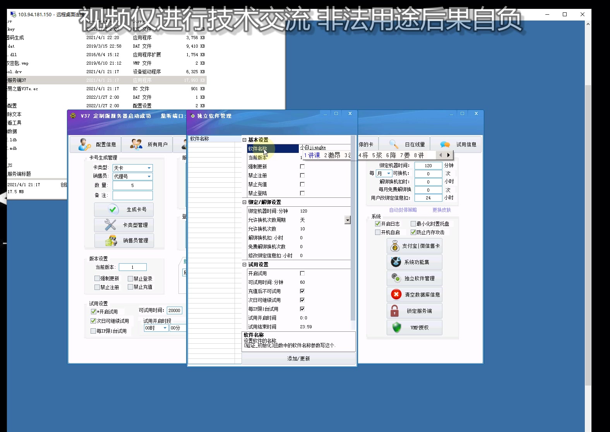This screenshot has height=432, width=610.
Task: Uncheck 开启日志 checkbox
Action: tap(378, 224)
